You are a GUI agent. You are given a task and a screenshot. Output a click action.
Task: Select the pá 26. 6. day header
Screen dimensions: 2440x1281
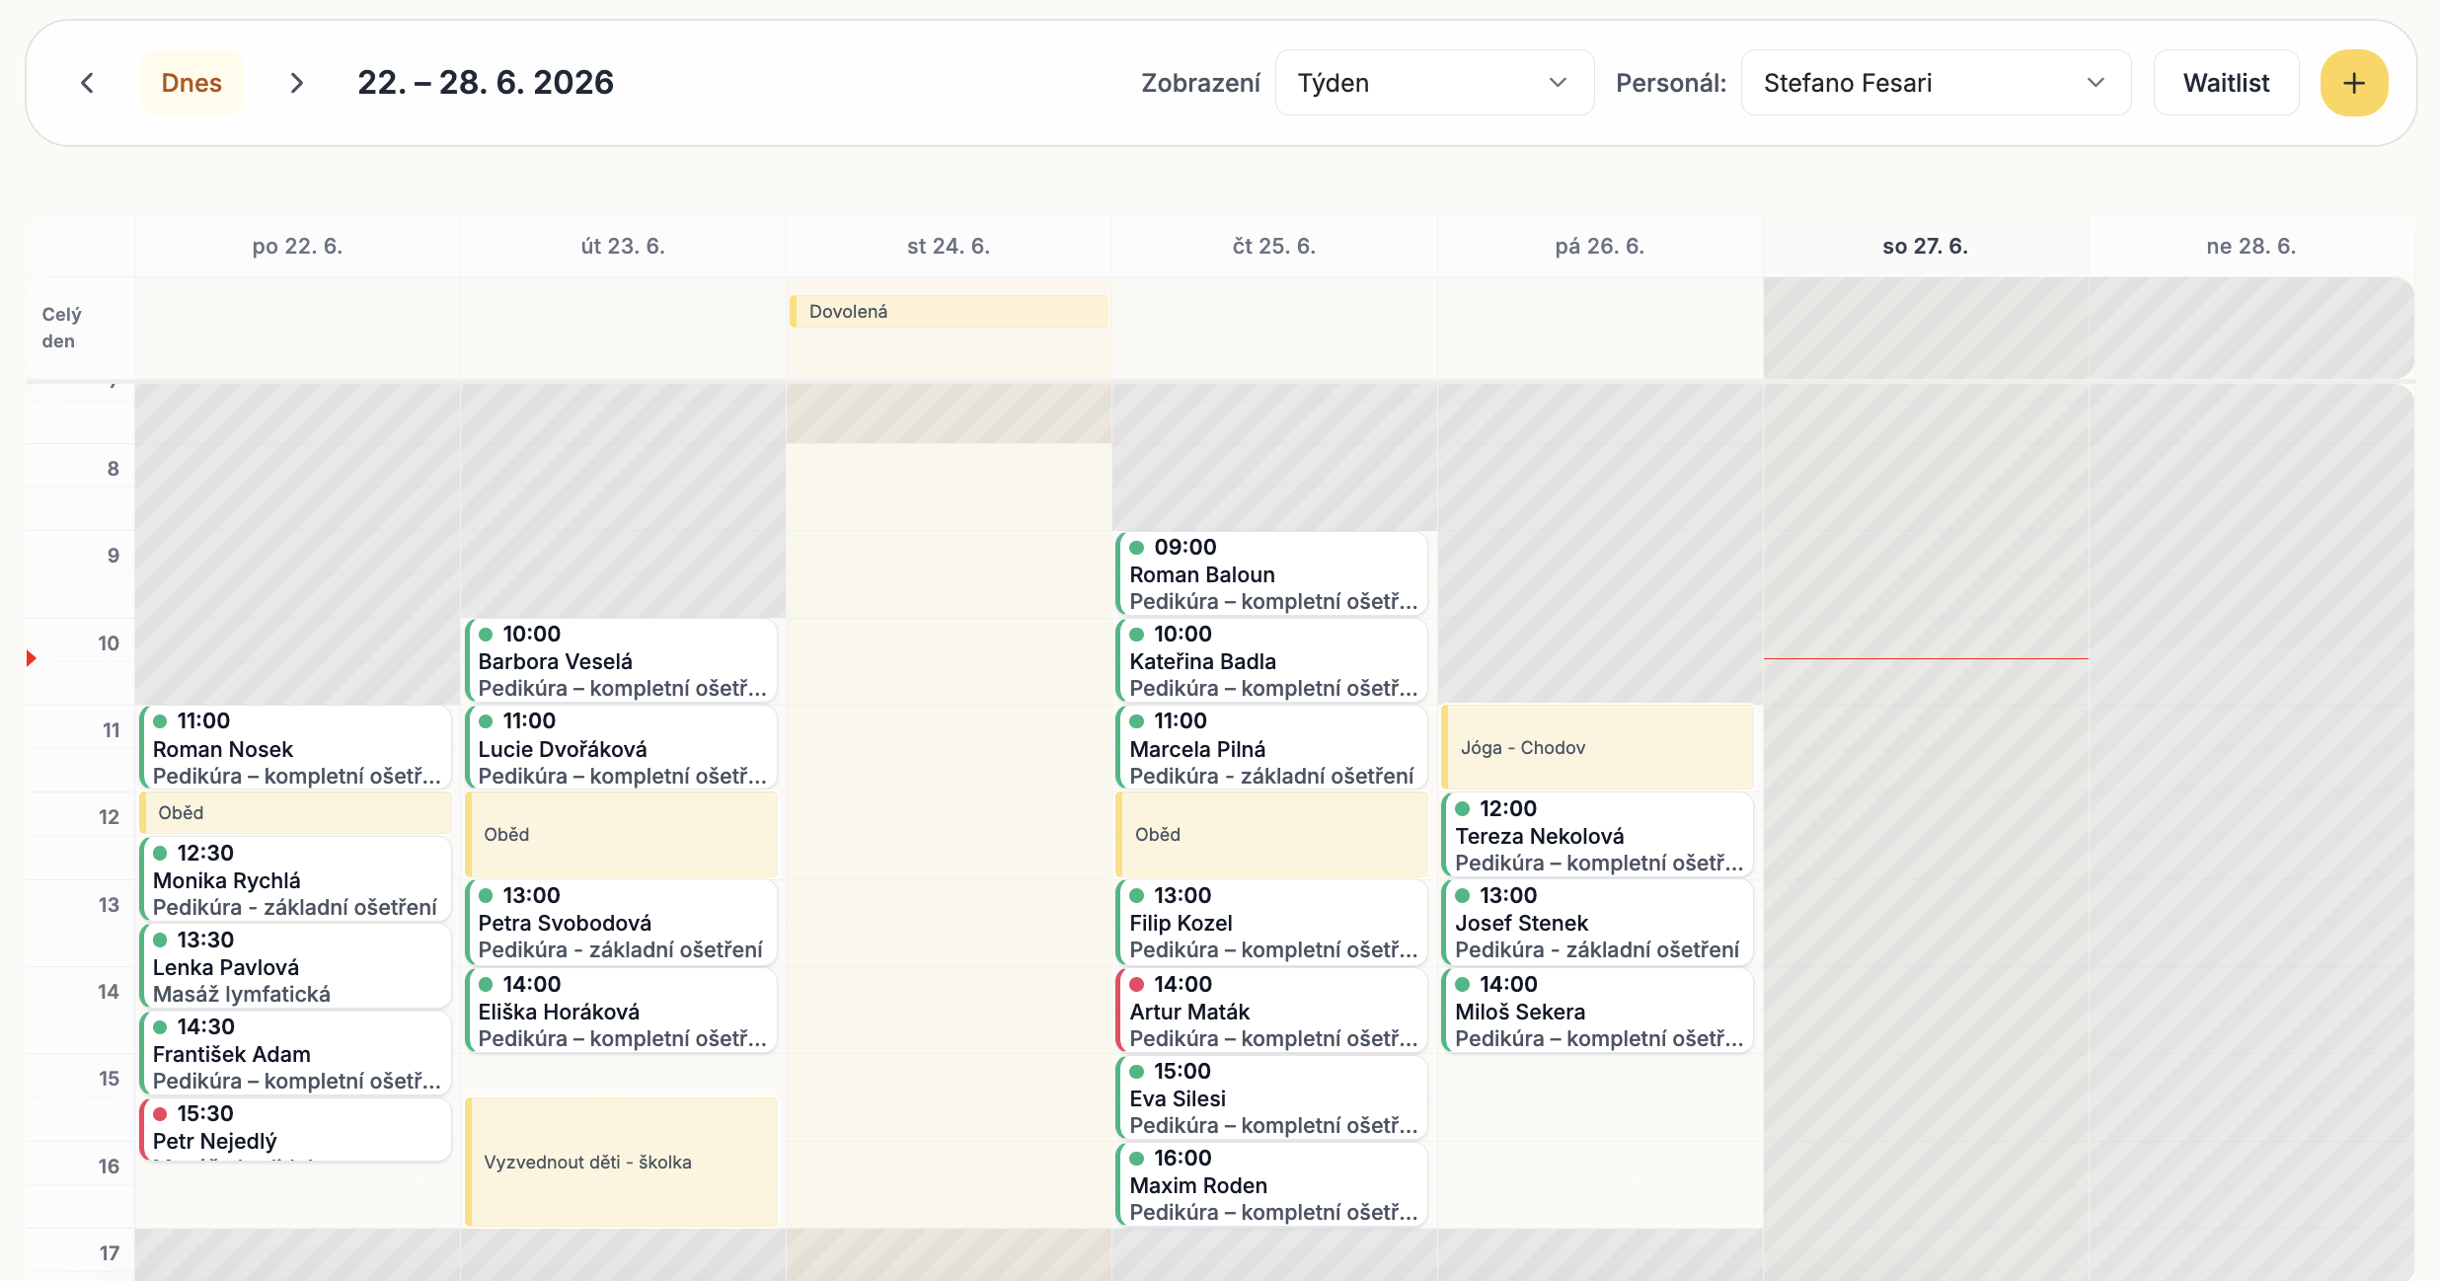pyautogui.click(x=1600, y=247)
